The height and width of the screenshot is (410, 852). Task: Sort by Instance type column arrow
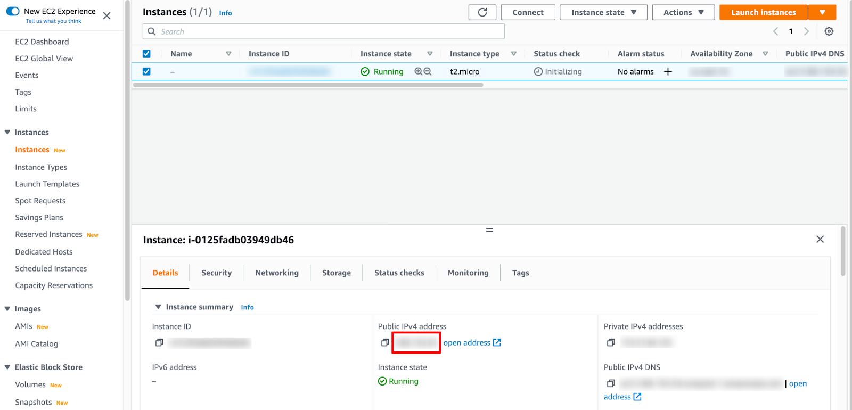click(x=514, y=54)
